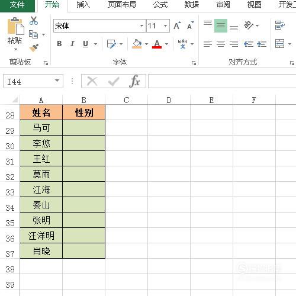The width and height of the screenshot is (296, 296).
Task: Increase the indent
Action: tap(262, 44)
